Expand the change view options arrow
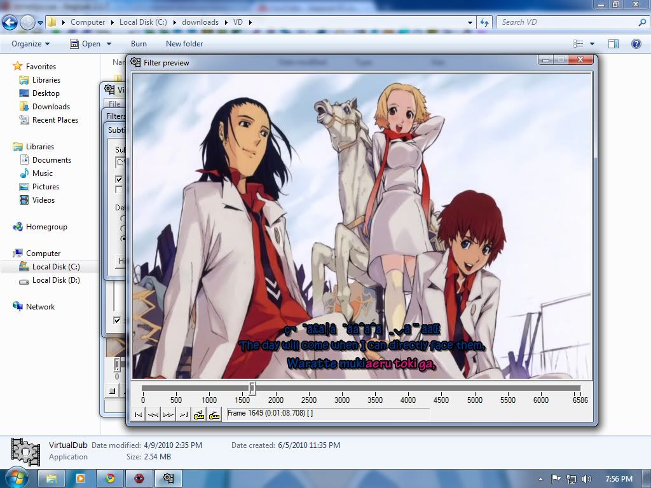Viewport: 651px width, 488px height. [x=592, y=44]
